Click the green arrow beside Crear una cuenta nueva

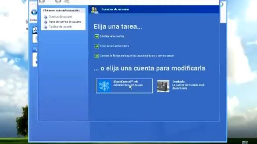97,46
